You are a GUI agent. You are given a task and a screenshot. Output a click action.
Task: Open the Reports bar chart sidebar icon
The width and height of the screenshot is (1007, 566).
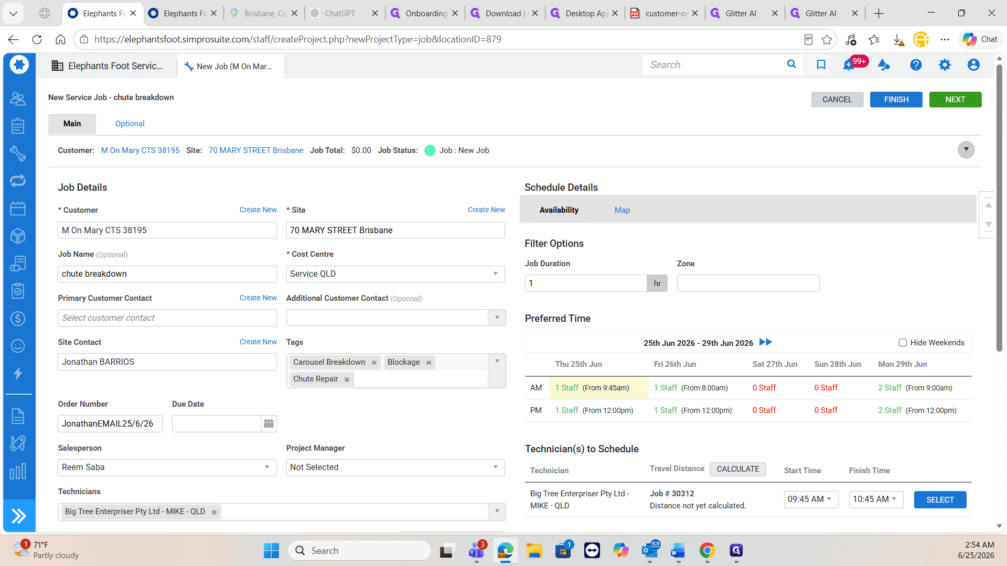pos(18,471)
